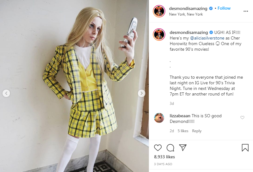This screenshot has width=253, height=172.
Task: Open lizzabeaan's profile avatar
Action: click(x=159, y=118)
